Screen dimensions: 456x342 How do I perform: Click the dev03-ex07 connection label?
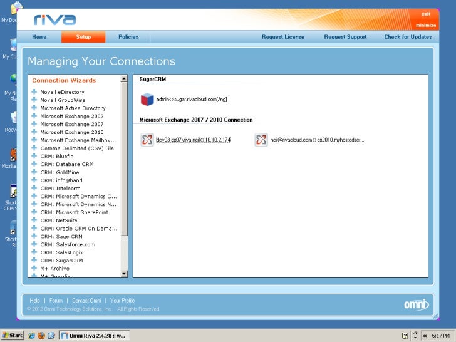(x=194, y=140)
